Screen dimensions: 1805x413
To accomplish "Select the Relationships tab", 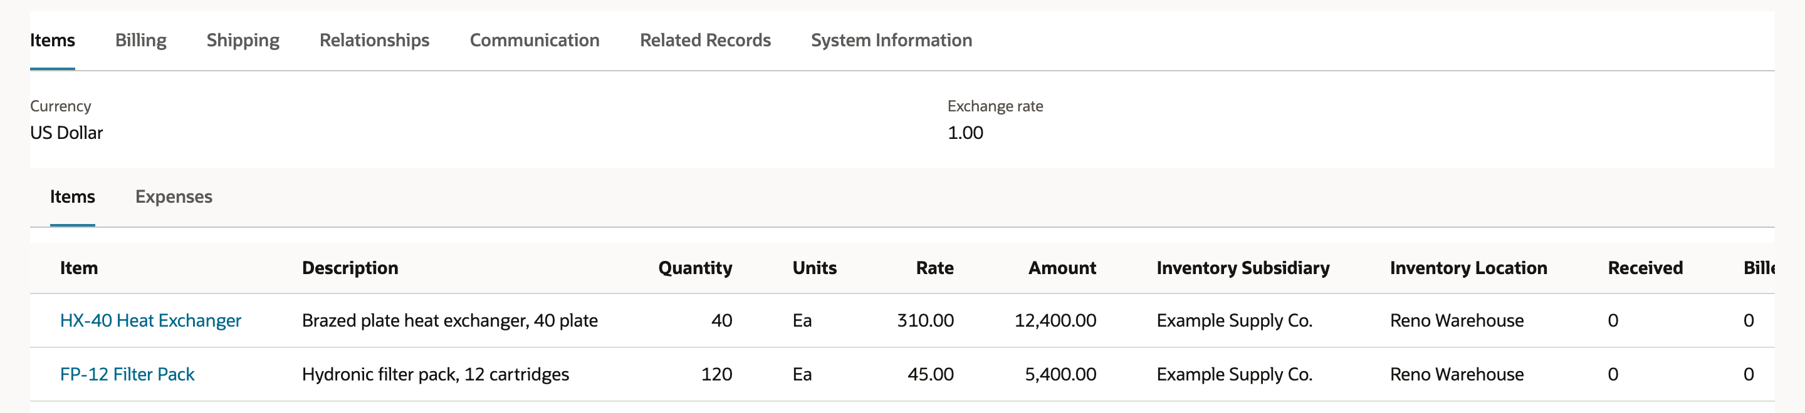I will [x=374, y=40].
